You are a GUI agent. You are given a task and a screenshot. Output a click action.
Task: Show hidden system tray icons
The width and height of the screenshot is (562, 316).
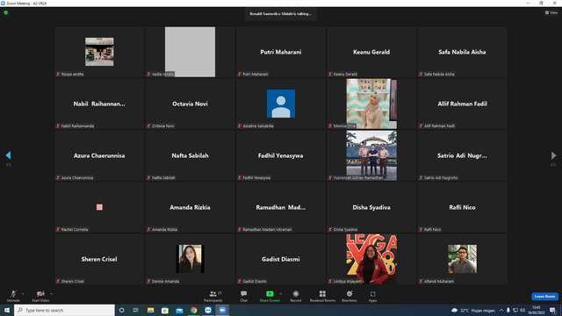point(501,310)
